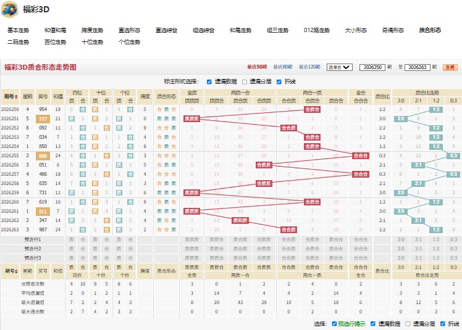Click highlighted 699 prize number cell

pyautogui.click(x=43, y=156)
